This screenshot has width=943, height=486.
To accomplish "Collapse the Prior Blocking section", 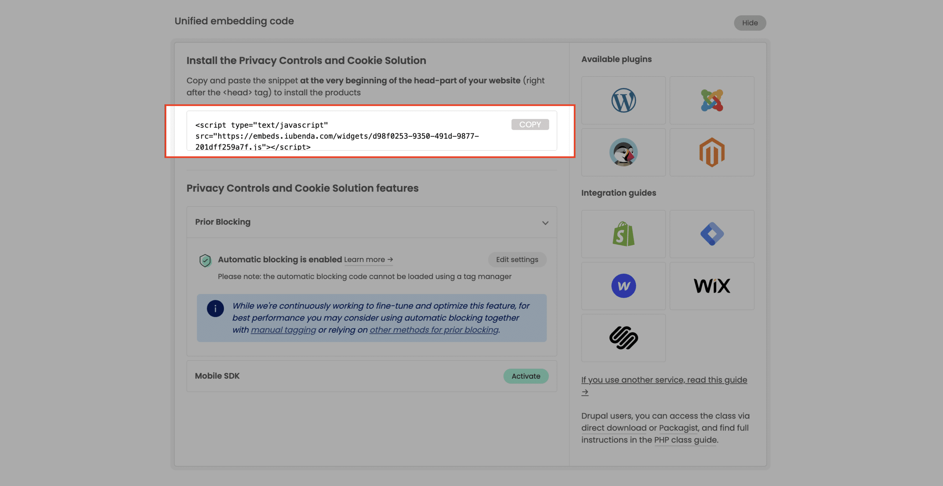I will 546,222.
